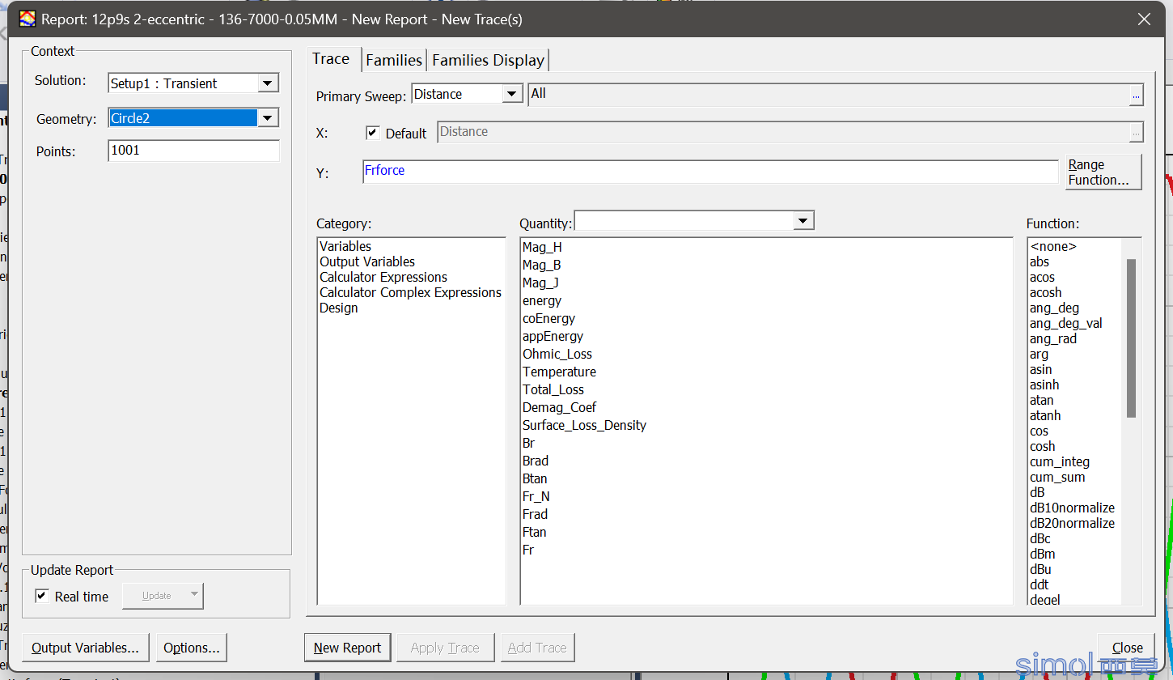Select ddt in the Function list

click(1039, 584)
